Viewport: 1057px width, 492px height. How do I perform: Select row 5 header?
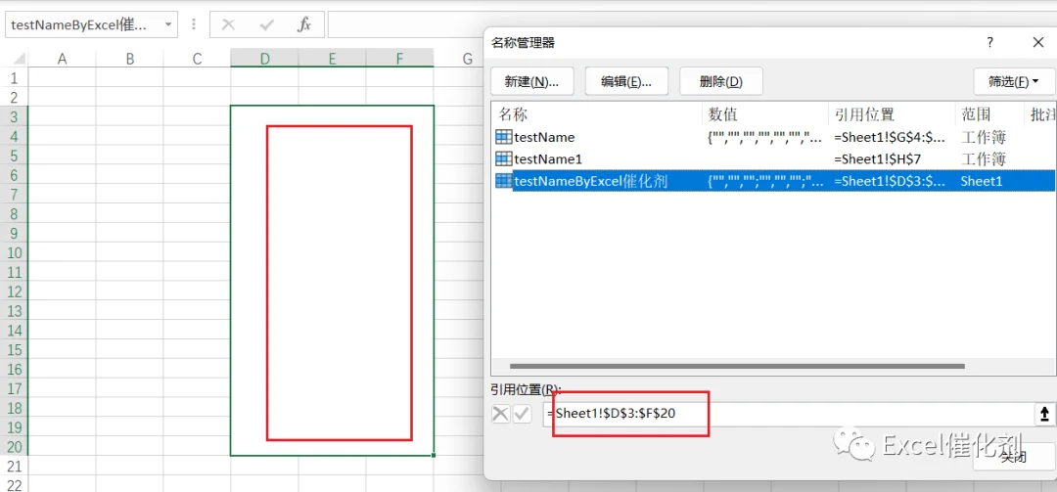14,156
